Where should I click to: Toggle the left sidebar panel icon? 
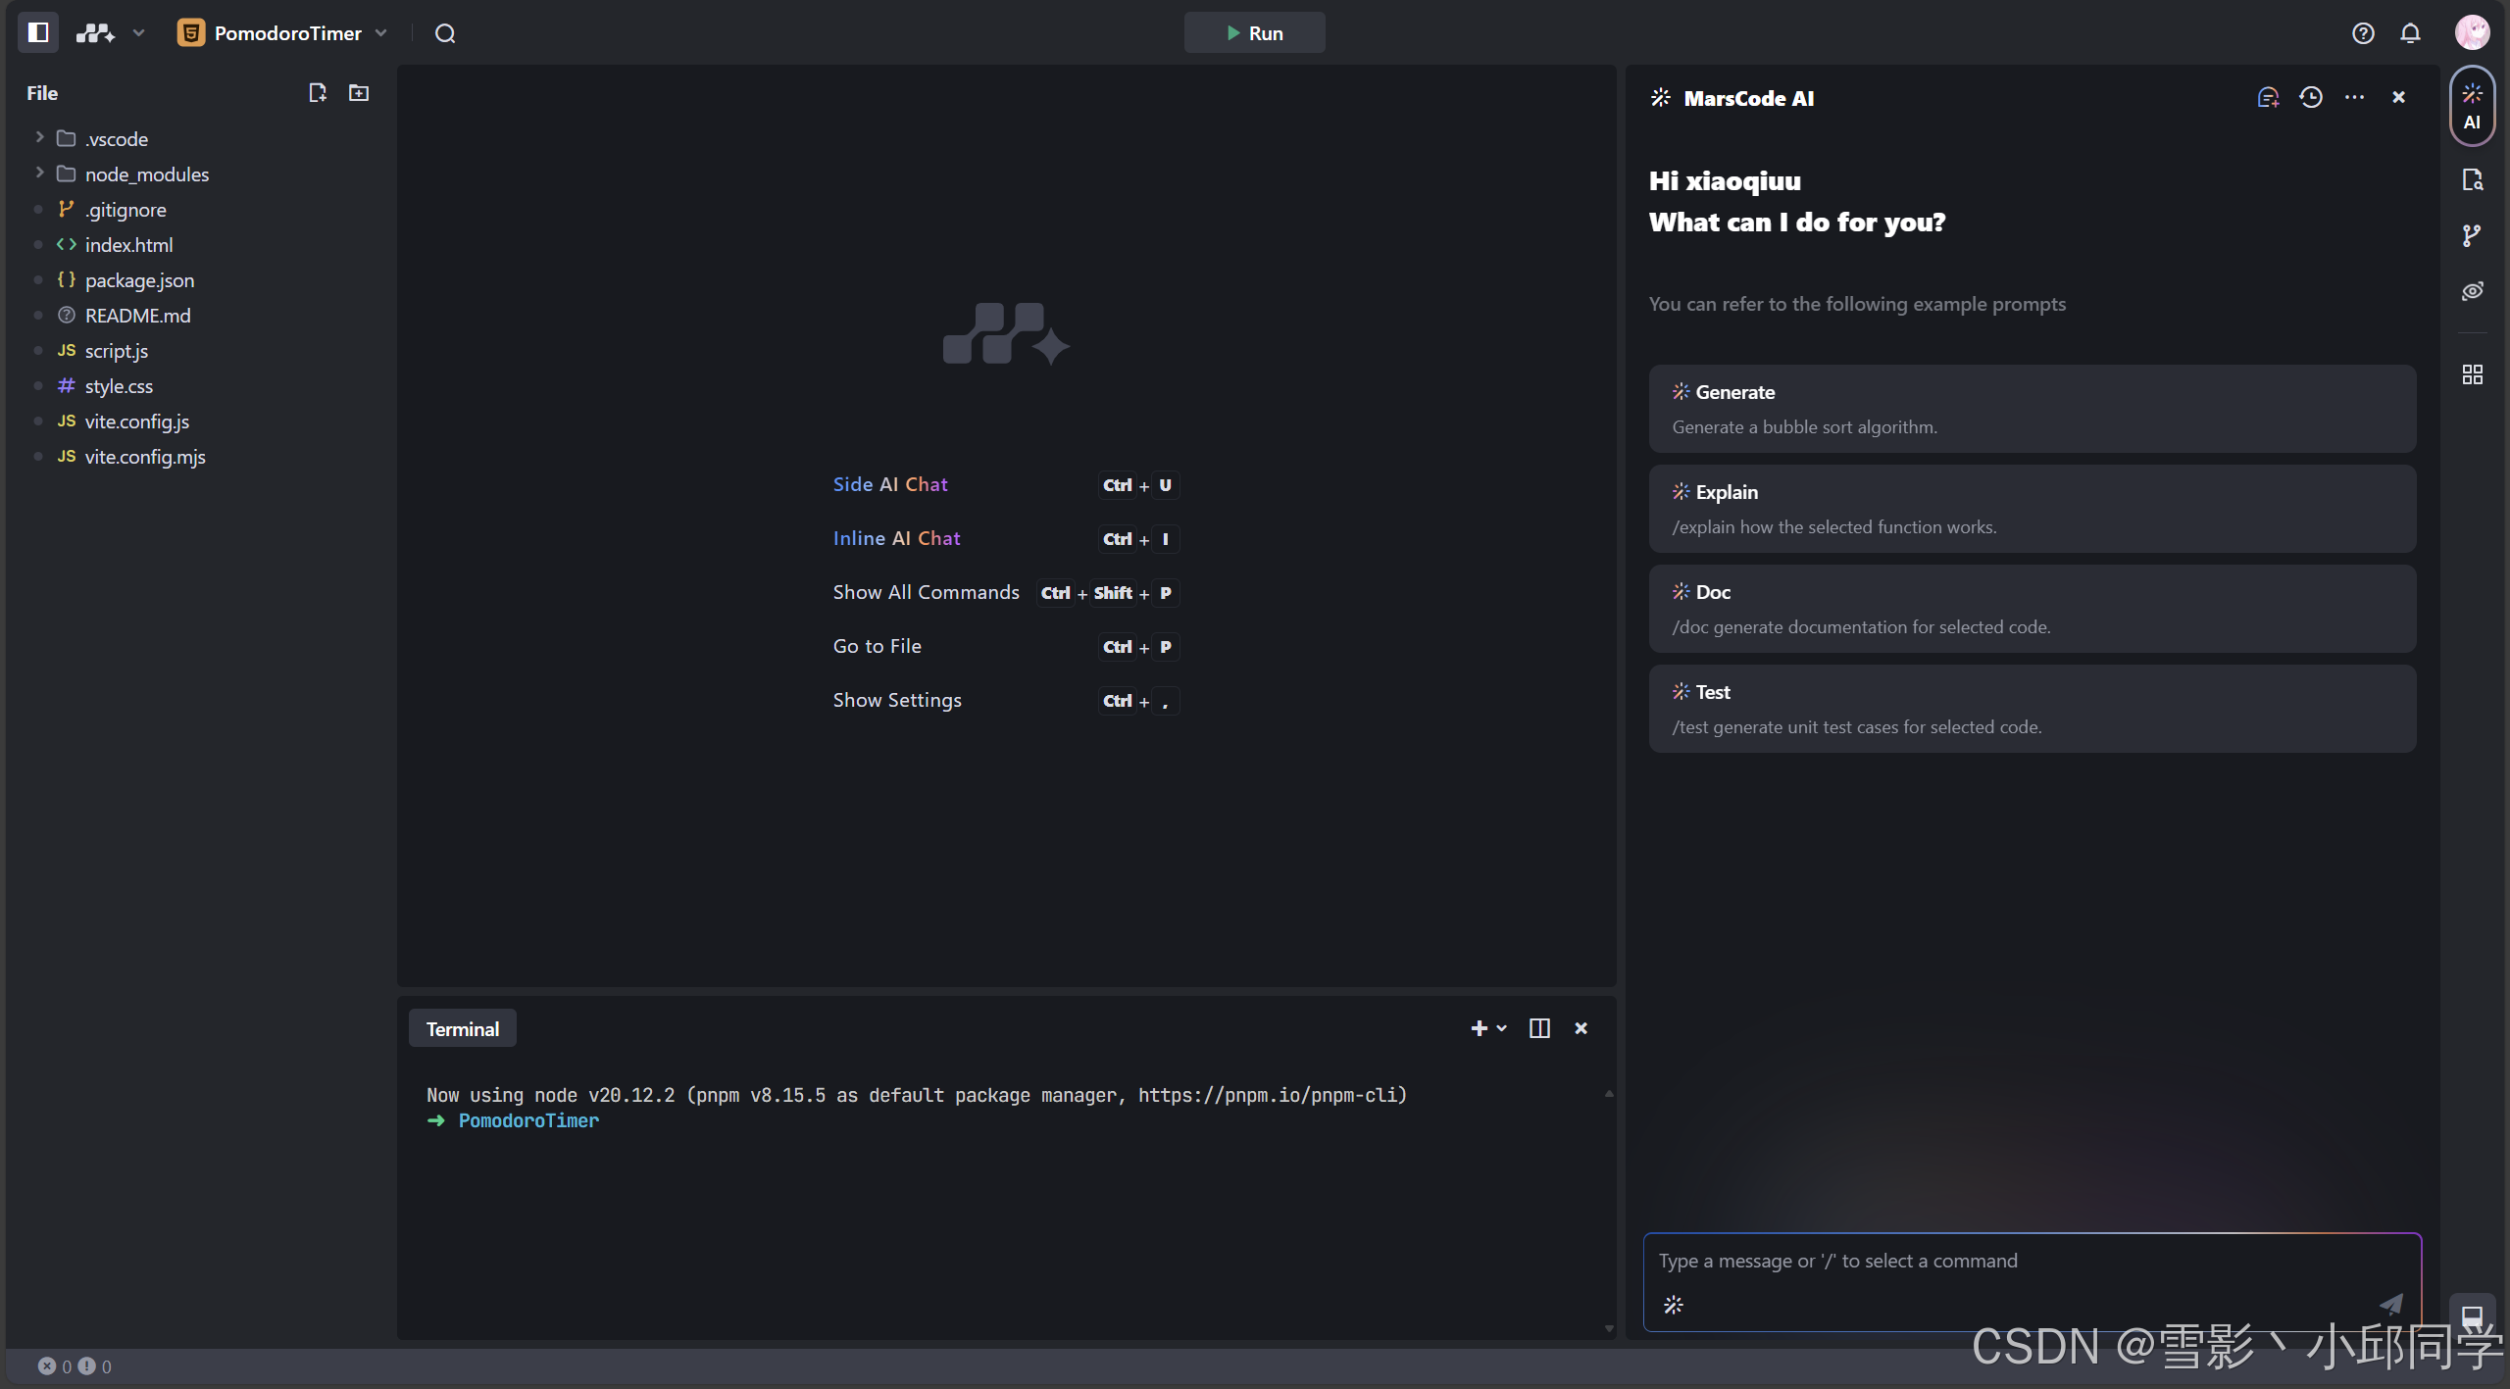pos(38,32)
